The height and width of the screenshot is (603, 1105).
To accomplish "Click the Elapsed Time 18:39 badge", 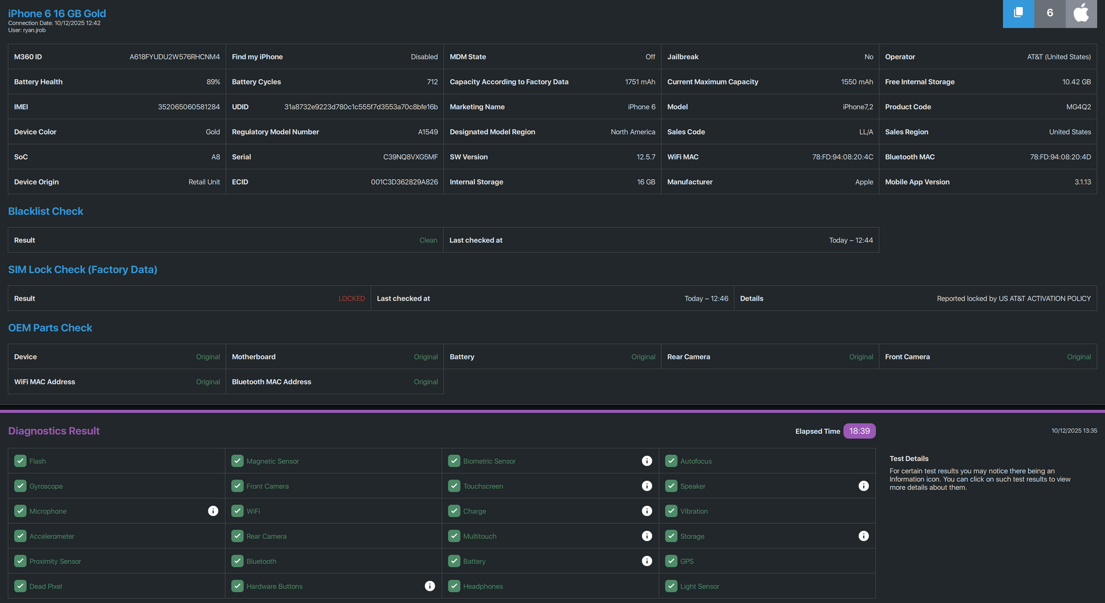I will [859, 431].
